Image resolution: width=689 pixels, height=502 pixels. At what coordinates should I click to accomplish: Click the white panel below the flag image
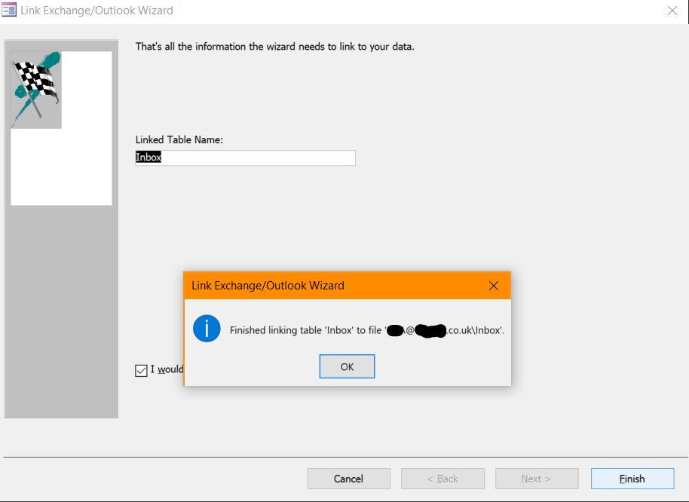pos(61,167)
